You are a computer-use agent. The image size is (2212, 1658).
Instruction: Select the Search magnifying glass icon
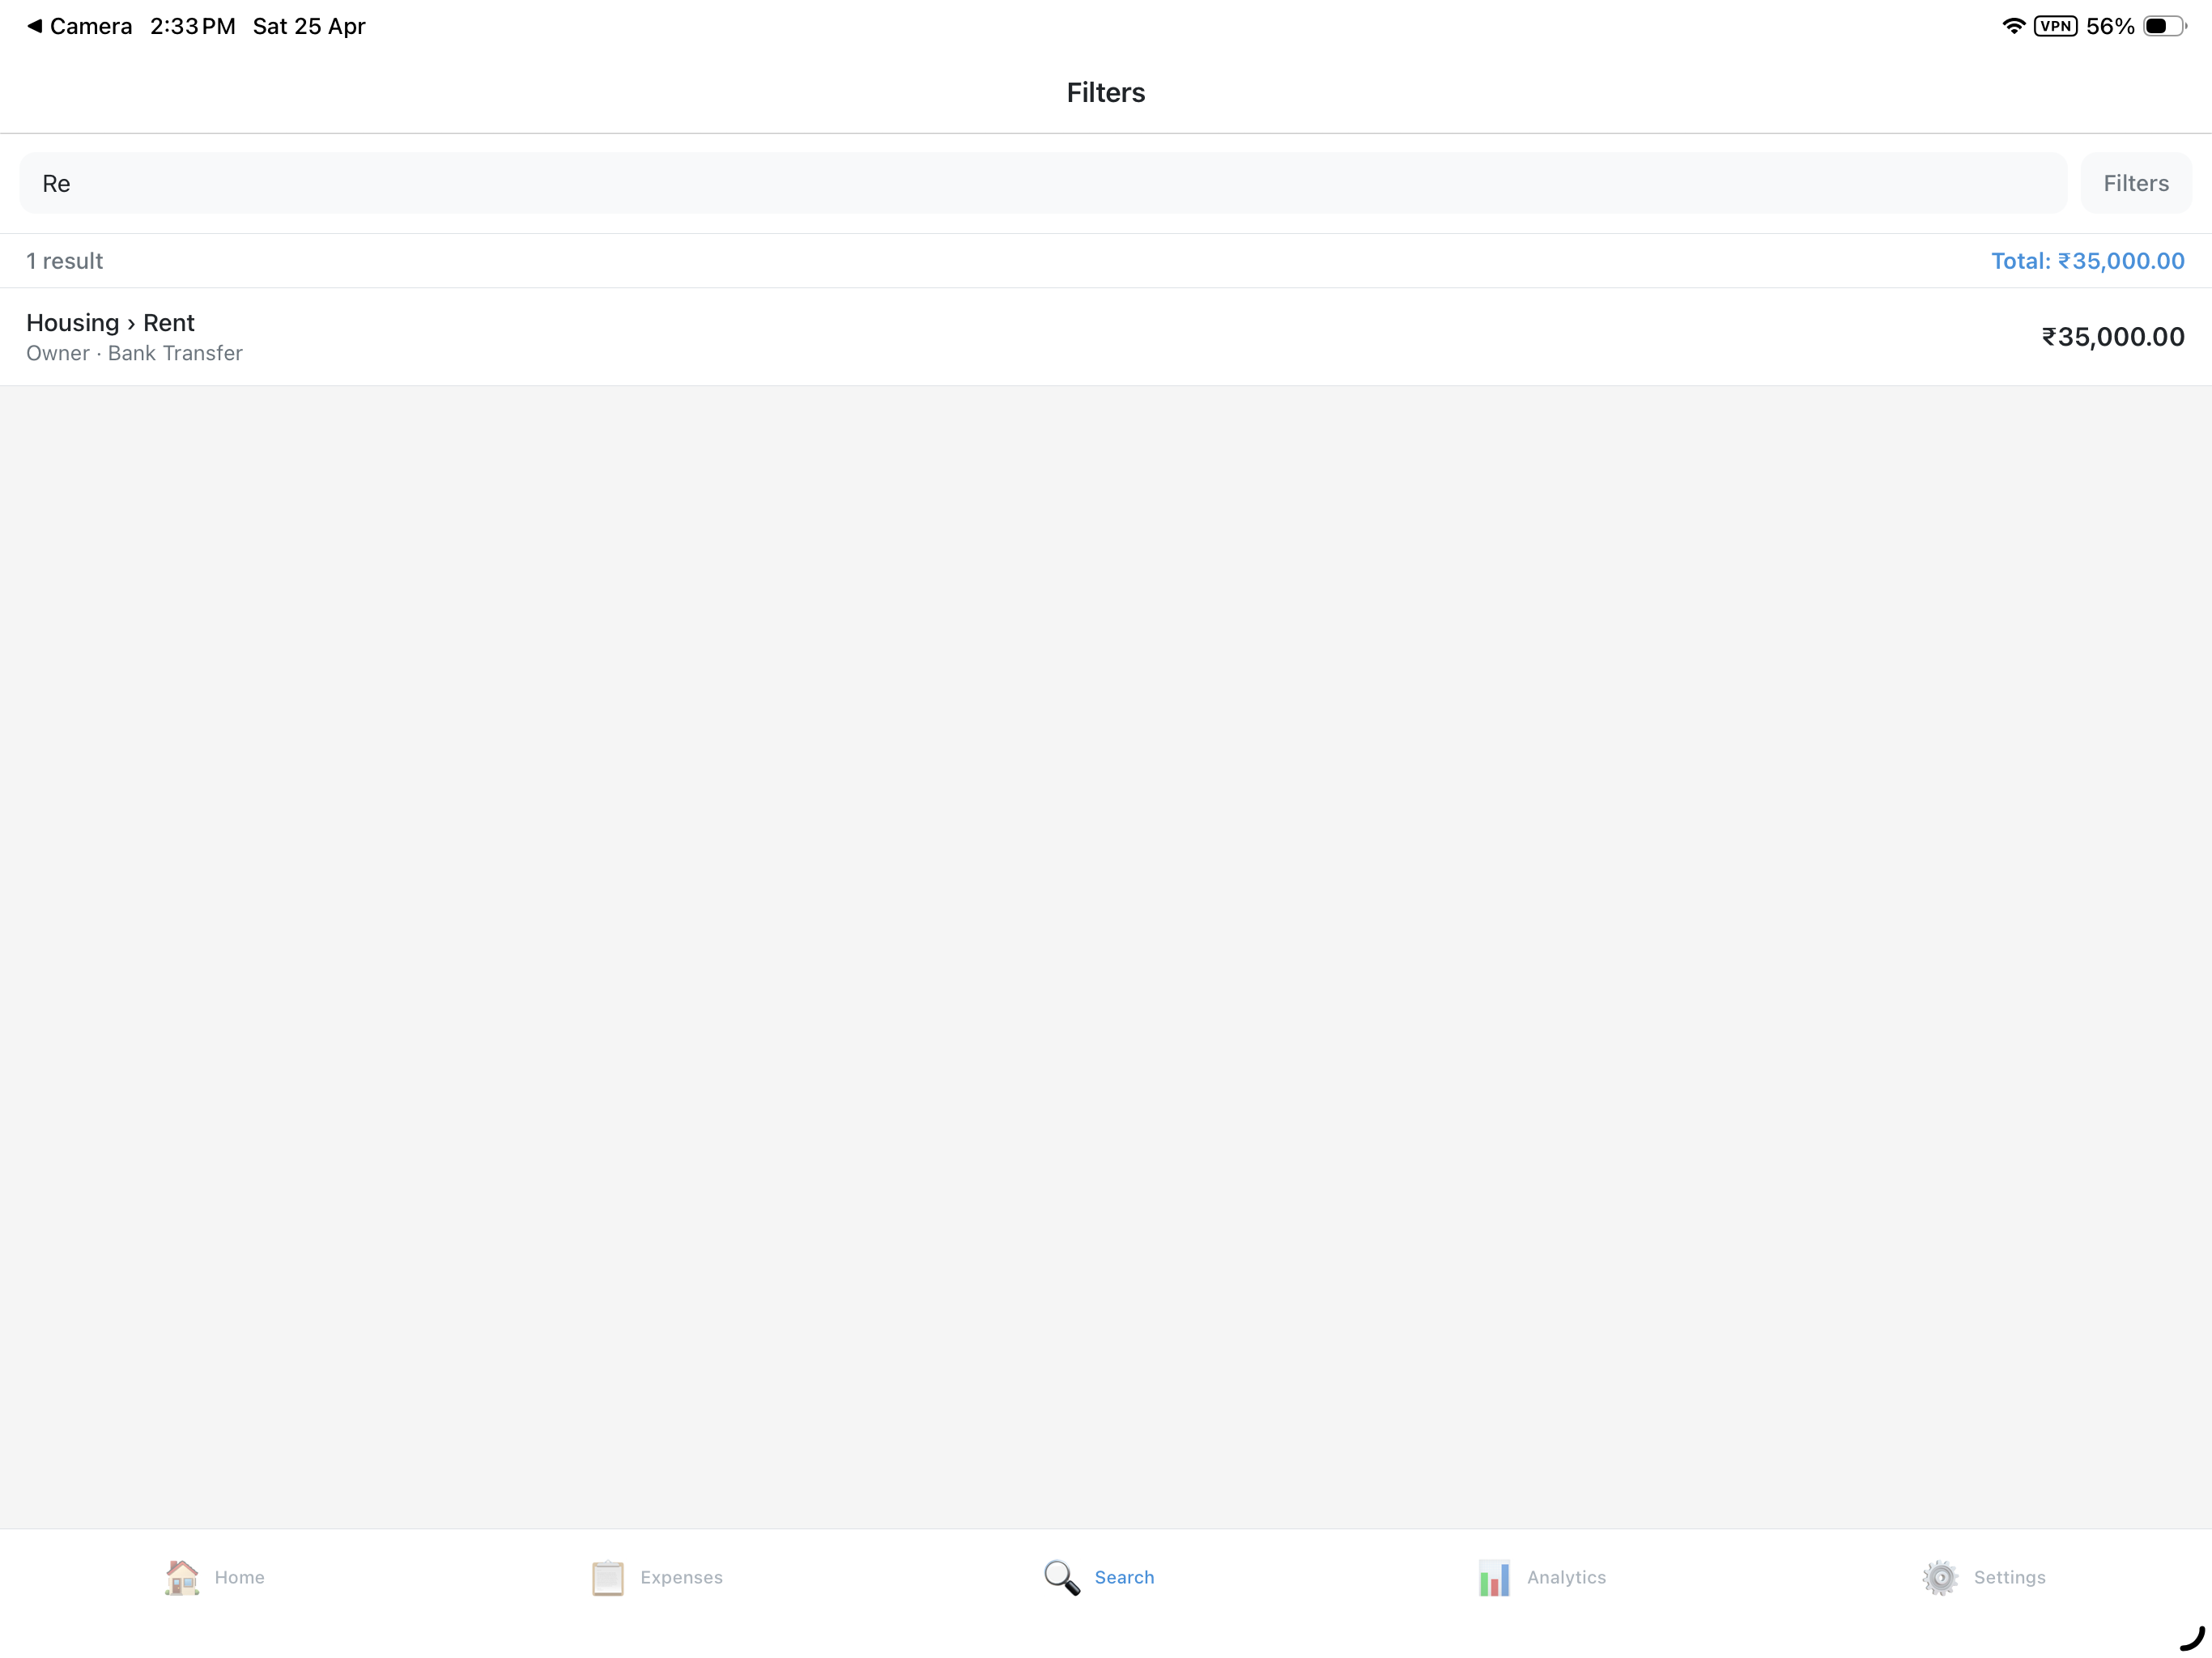click(1061, 1577)
